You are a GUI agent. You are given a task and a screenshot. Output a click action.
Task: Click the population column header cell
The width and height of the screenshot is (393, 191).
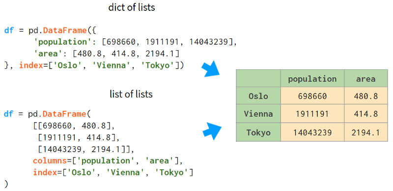[x=312, y=79]
